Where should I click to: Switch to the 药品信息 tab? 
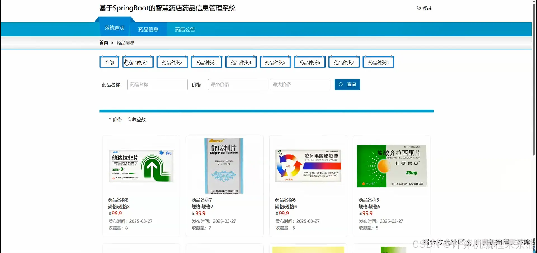(x=148, y=29)
